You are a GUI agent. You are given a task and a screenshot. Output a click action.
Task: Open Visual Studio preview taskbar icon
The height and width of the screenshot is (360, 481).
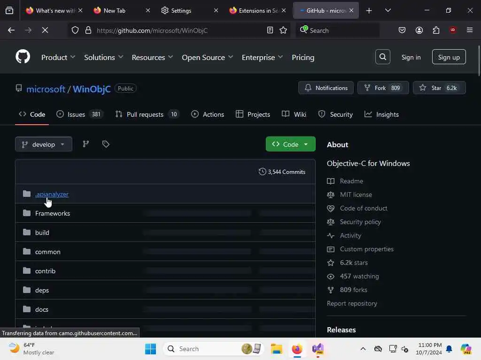pyautogui.click(x=318, y=349)
